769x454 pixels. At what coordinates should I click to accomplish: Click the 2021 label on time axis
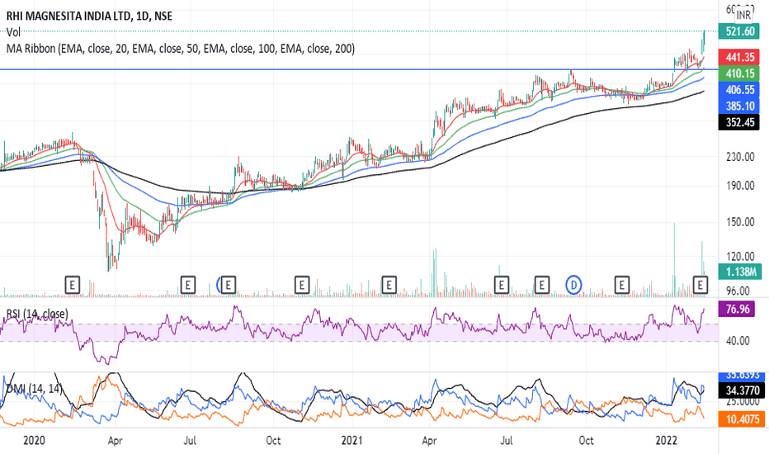(x=351, y=440)
